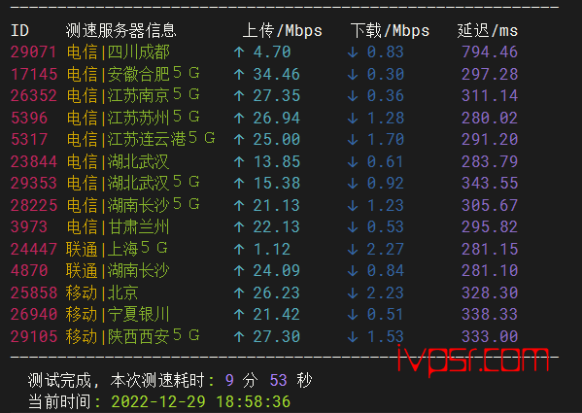
Task: Select server ID 3973
Action: [x=29, y=227]
